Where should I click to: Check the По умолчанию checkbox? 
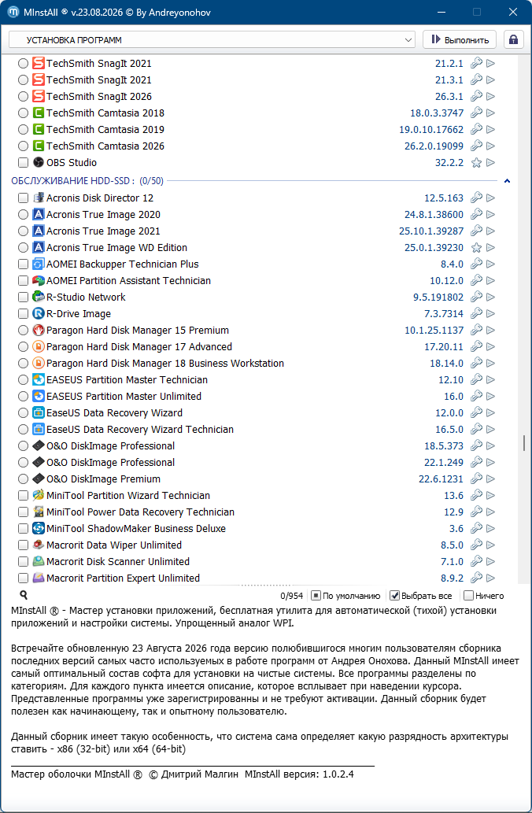(x=316, y=596)
